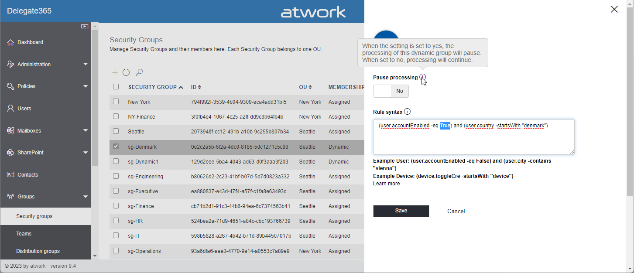The width and height of the screenshot is (634, 273).
Task: Sort by the OU column arrows
Action: point(310,87)
